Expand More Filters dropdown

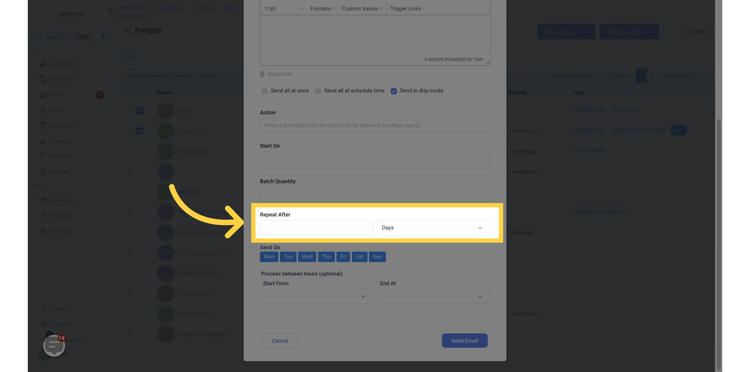(629, 32)
